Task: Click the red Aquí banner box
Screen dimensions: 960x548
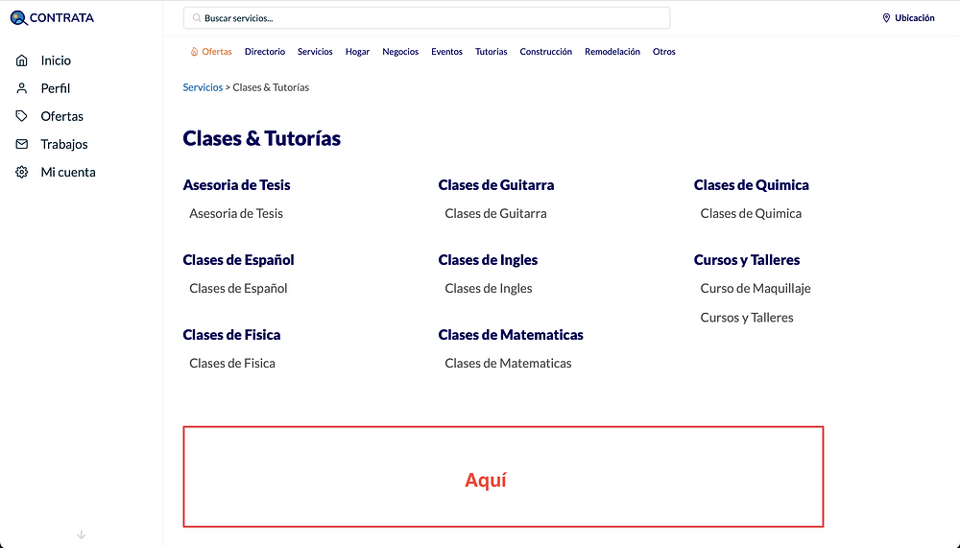Action: (x=503, y=477)
